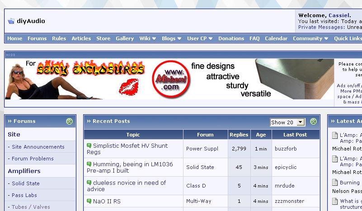Open Tubes / Valves forum in sidebar
Viewport: 362px width, 211px height.
pyautogui.click(x=31, y=207)
